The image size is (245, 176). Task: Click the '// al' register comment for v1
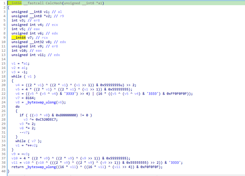pos(57,12)
